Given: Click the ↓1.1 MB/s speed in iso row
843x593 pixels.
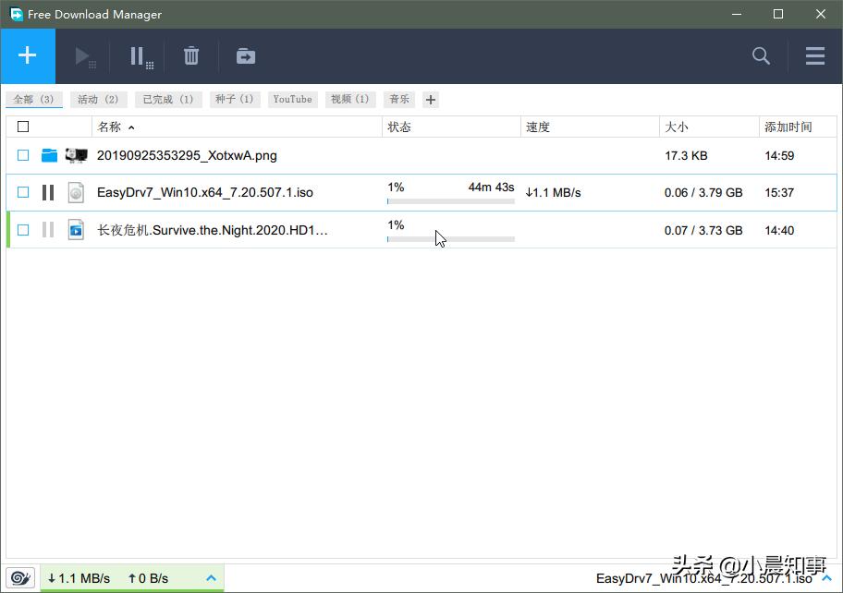Looking at the screenshot, I should [x=553, y=192].
